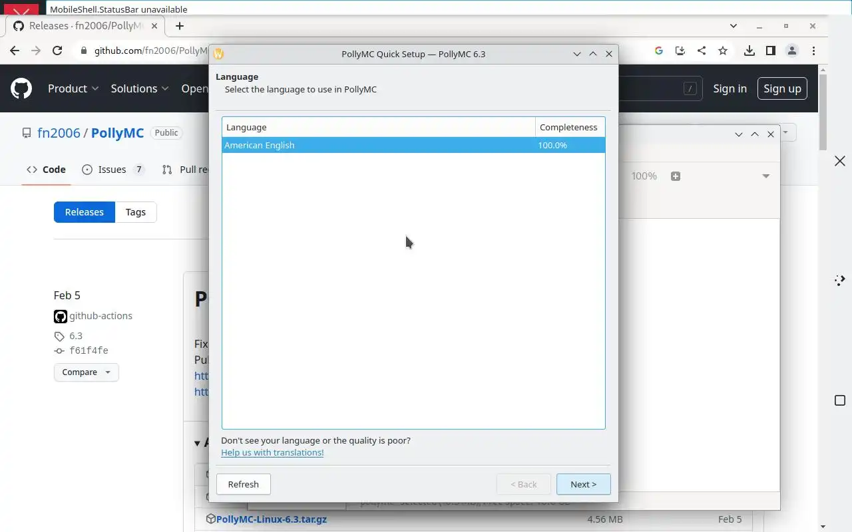Image resolution: width=852 pixels, height=532 pixels.
Task: Click the dotted arrow icon on right panel
Action: 840,280
